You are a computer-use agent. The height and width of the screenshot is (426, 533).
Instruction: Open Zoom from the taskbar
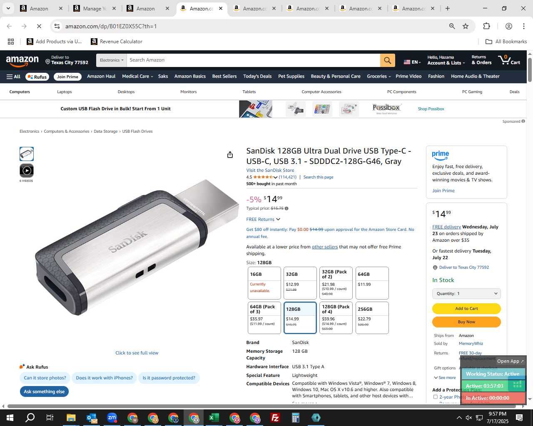tap(112, 418)
